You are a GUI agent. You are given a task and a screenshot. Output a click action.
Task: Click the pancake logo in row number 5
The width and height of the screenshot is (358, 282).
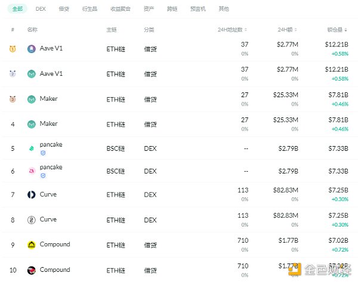click(x=32, y=148)
